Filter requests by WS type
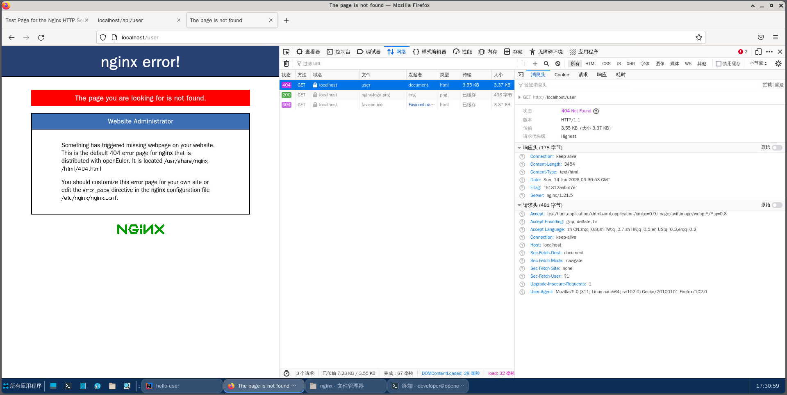 pos(688,64)
